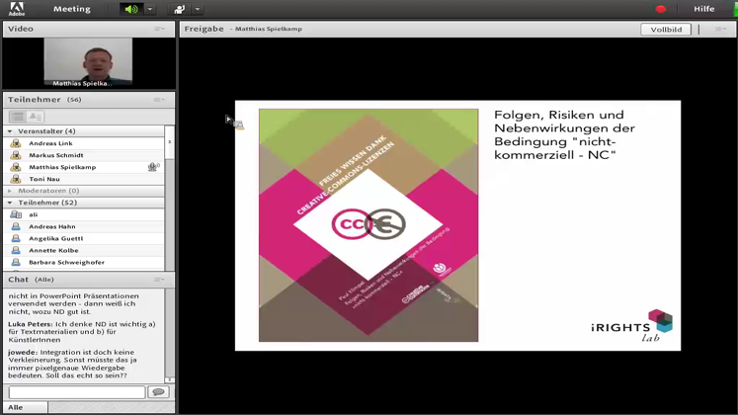Open the Chat pod options menu
Screen dimensions: 738x415
coord(159,280)
